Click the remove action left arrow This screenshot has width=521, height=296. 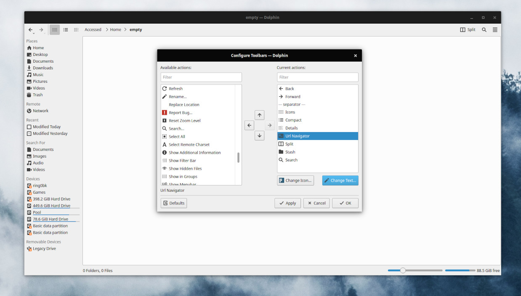250,125
